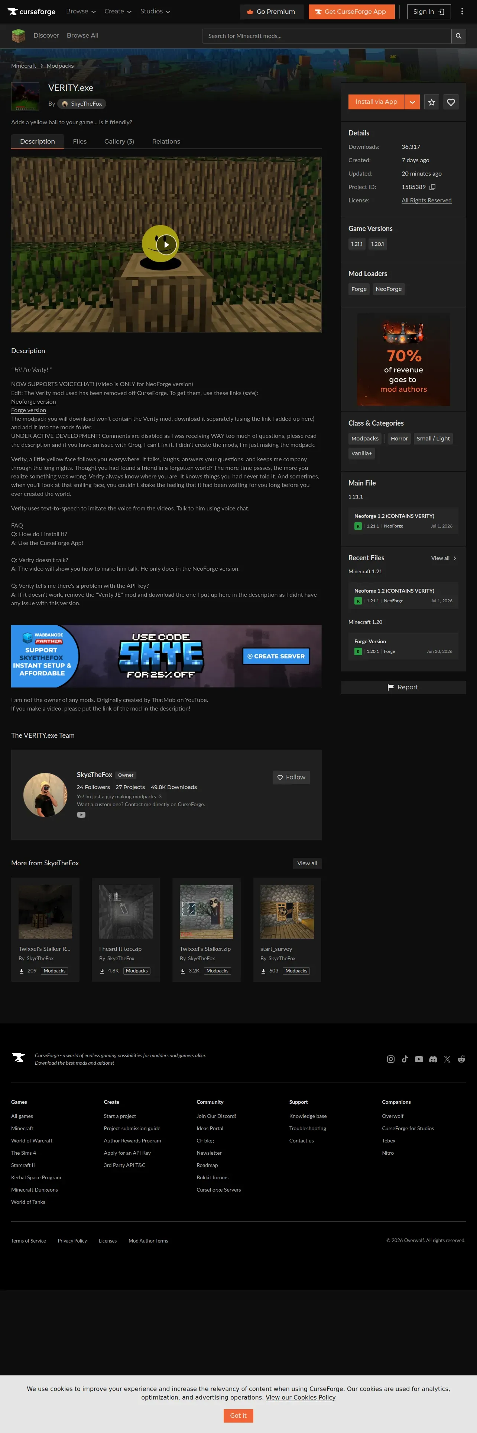Click the Minecraft breadcrumb link

[x=23, y=66]
